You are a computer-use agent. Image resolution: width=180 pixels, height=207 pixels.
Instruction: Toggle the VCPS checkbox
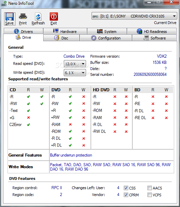pos(149,195)
